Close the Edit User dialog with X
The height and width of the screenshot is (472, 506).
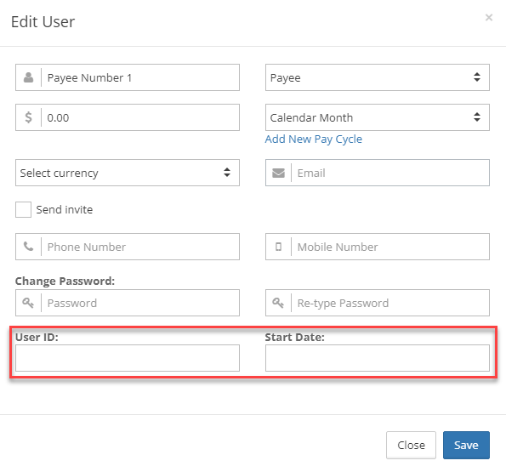tap(489, 17)
